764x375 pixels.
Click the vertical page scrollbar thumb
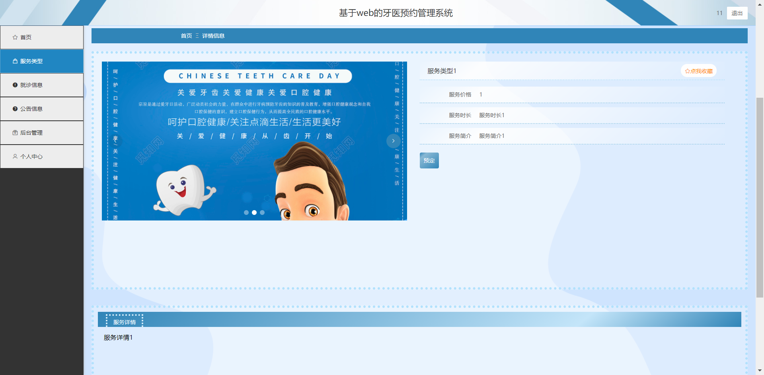click(x=760, y=197)
